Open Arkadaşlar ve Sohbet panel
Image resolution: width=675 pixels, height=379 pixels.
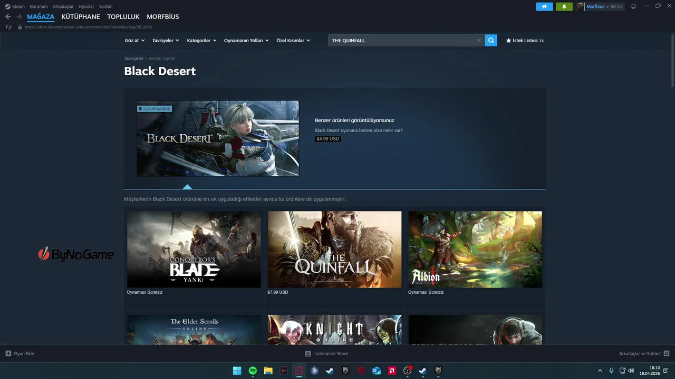(x=644, y=354)
